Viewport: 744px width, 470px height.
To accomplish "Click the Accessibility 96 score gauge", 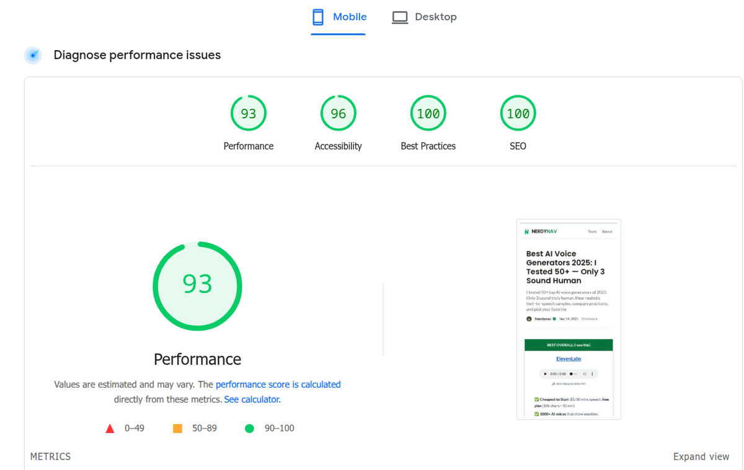I will pyautogui.click(x=338, y=113).
